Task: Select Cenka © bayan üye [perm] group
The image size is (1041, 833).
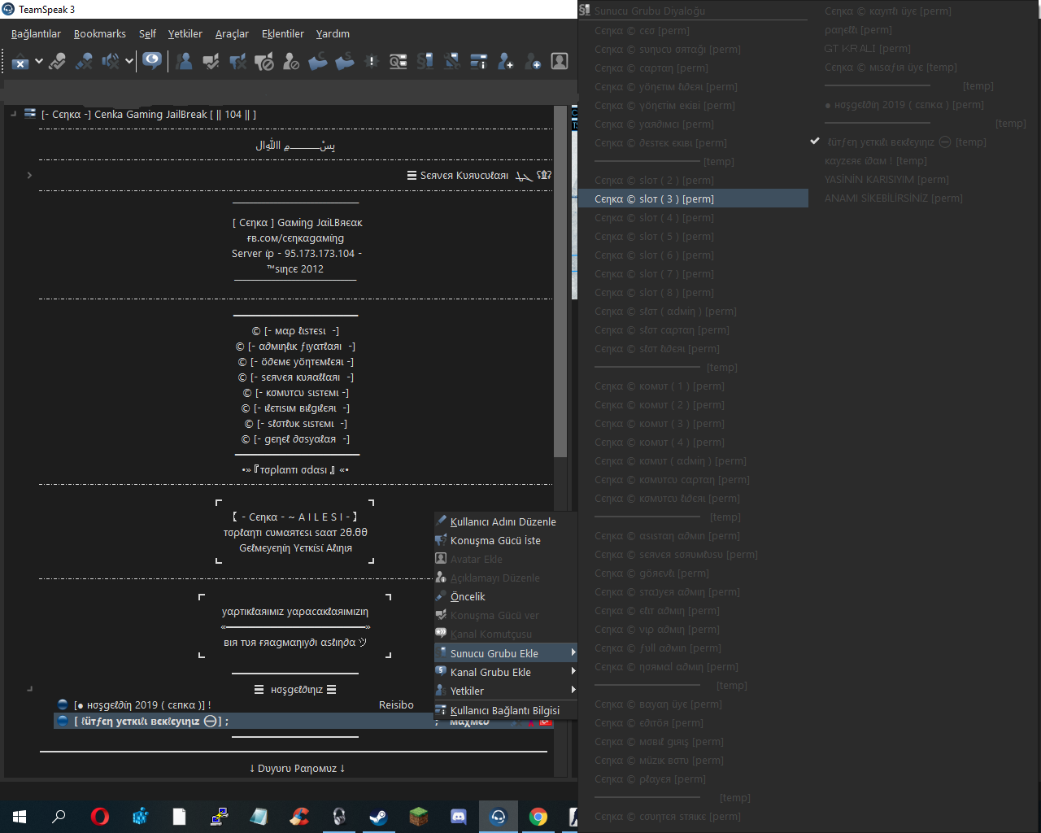Action: (x=693, y=704)
